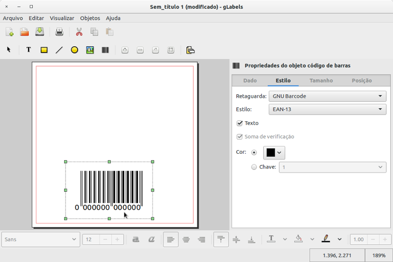393x262 pixels.
Task: Toggle bold text formatting
Action: (136, 240)
